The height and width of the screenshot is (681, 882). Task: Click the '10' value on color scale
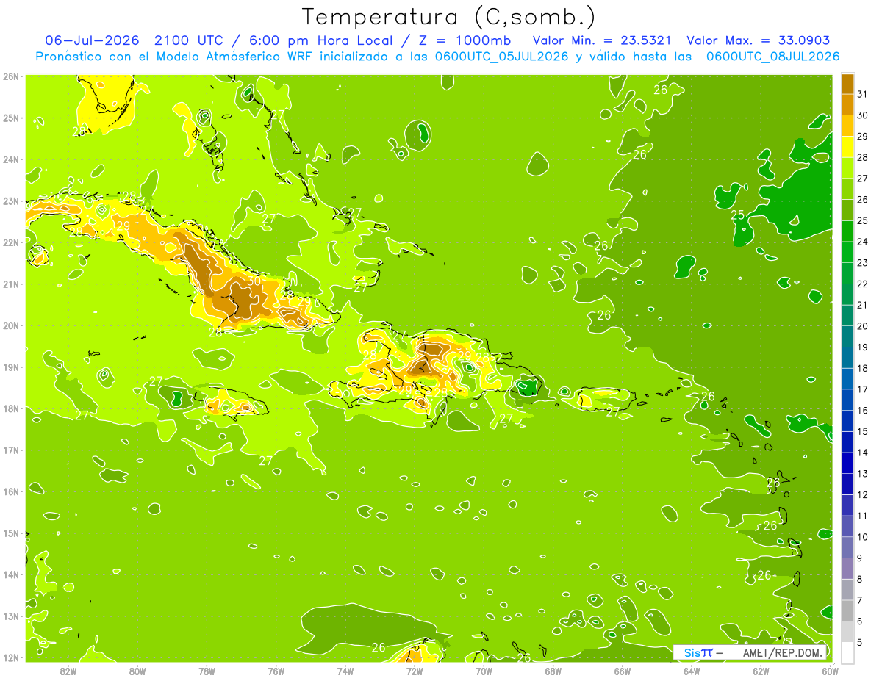tap(862, 537)
